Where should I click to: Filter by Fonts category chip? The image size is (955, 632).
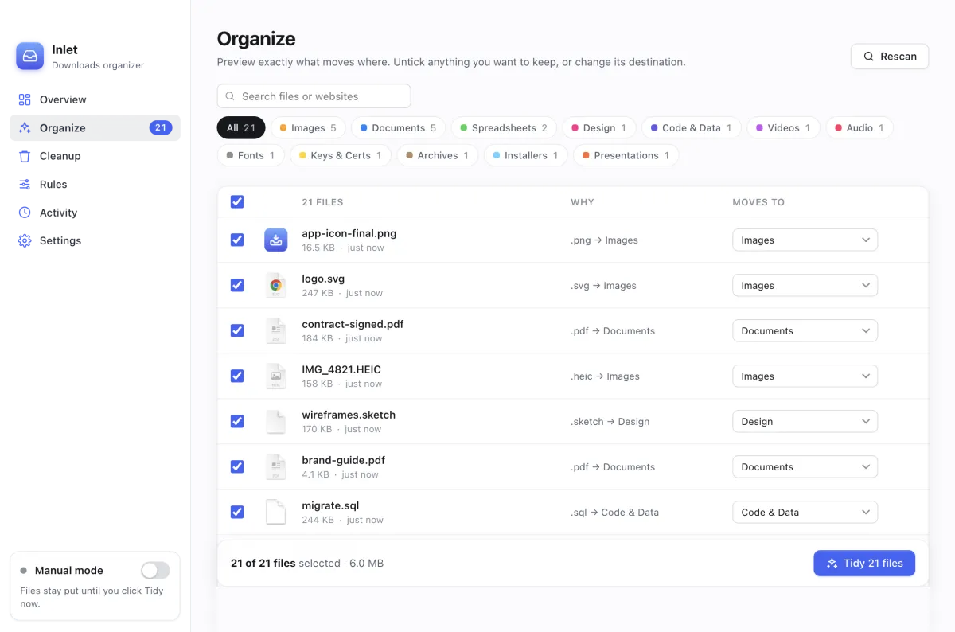pyautogui.click(x=251, y=155)
